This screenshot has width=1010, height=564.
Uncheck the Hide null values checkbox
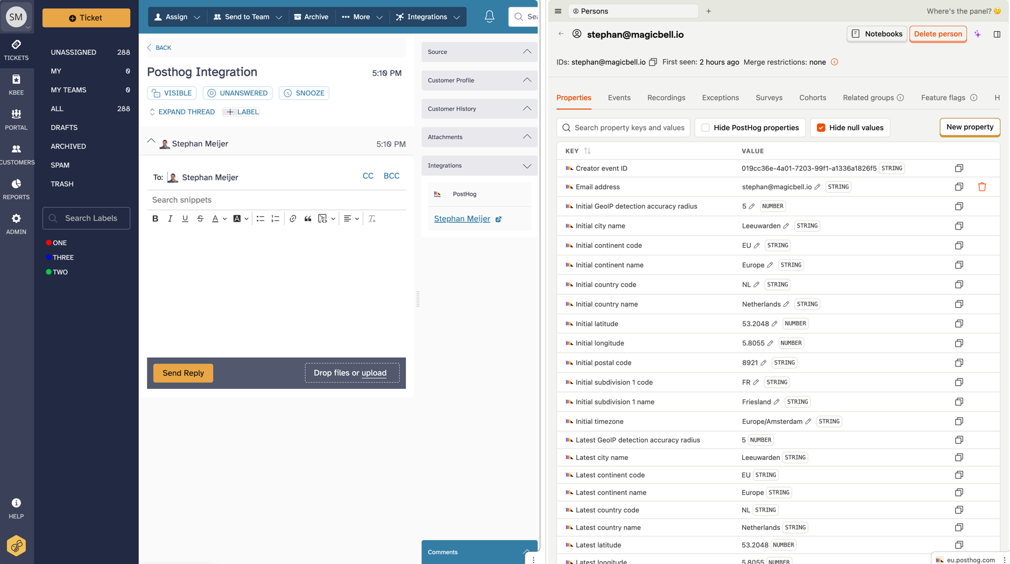(x=821, y=127)
